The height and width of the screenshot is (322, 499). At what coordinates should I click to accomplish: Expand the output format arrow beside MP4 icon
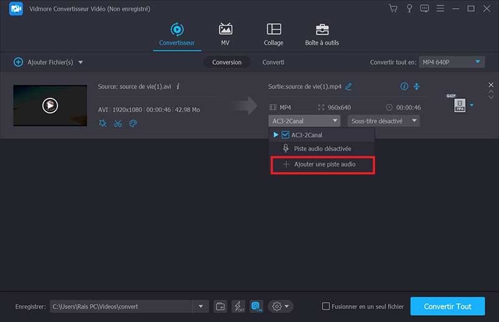pos(472,105)
